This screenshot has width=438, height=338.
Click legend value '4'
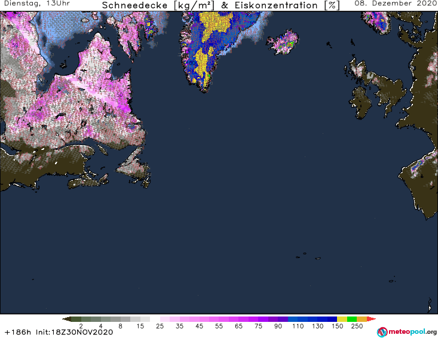pos(101,326)
